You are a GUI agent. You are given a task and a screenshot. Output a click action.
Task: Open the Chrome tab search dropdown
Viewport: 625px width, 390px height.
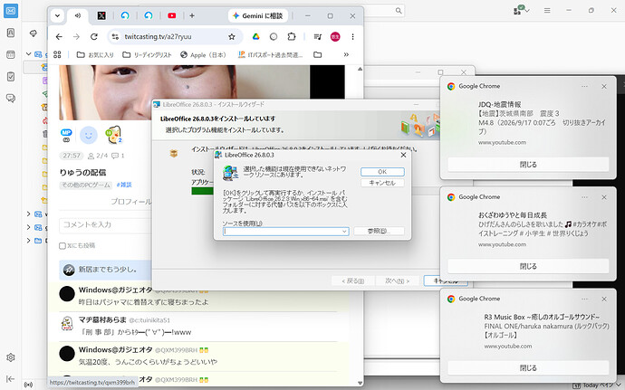pos(57,16)
